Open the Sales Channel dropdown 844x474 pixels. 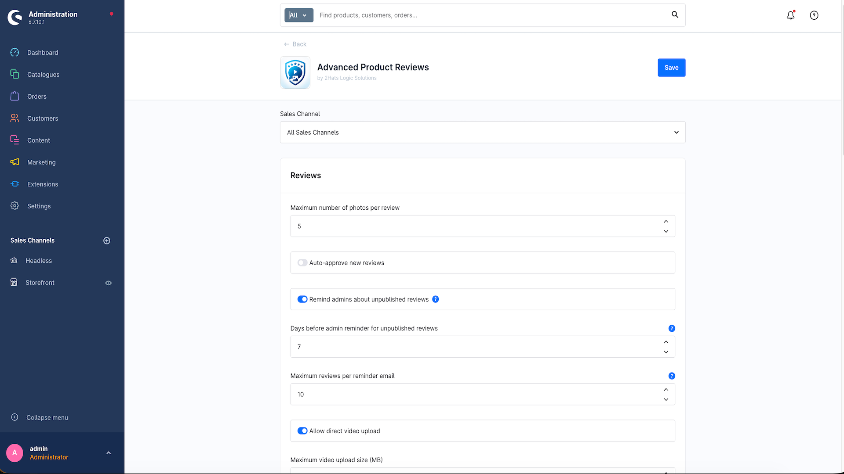coord(482,132)
